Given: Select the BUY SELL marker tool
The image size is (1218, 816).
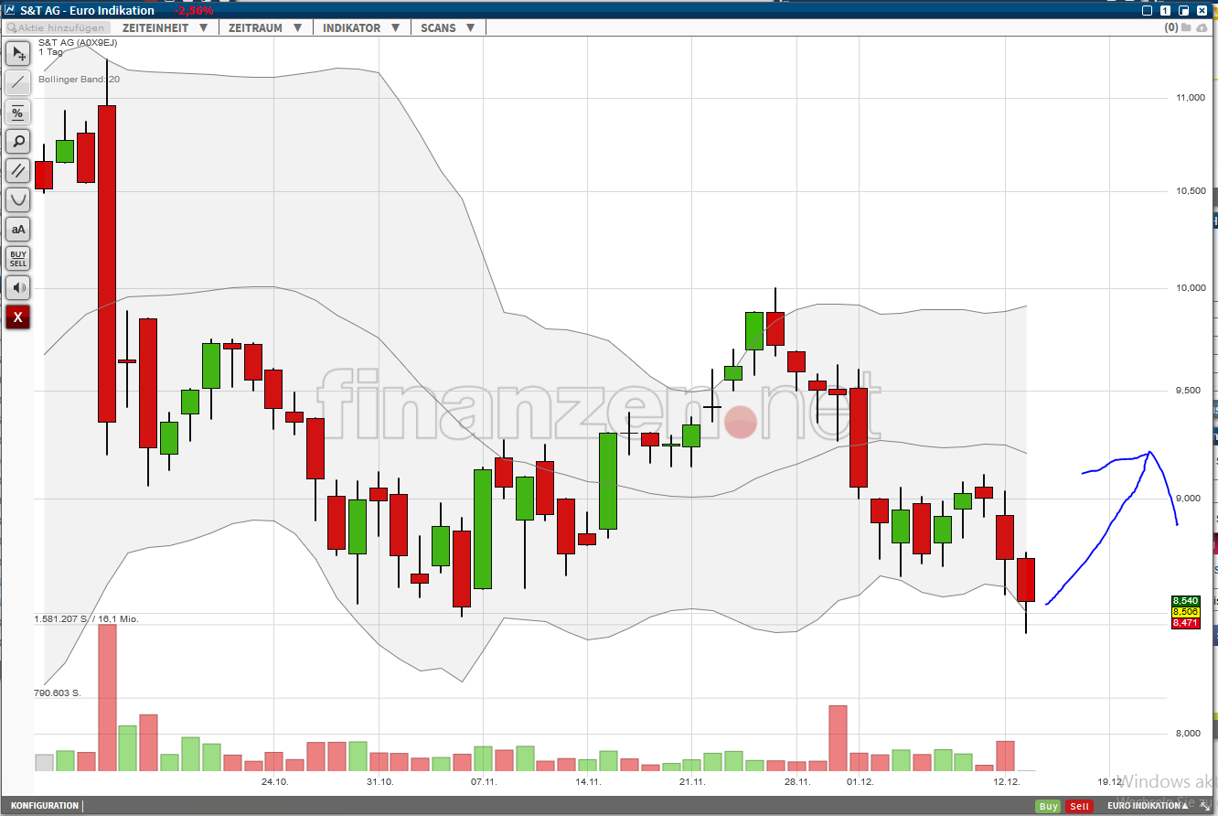Looking at the screenshot, I should click(x=17, y=258).
